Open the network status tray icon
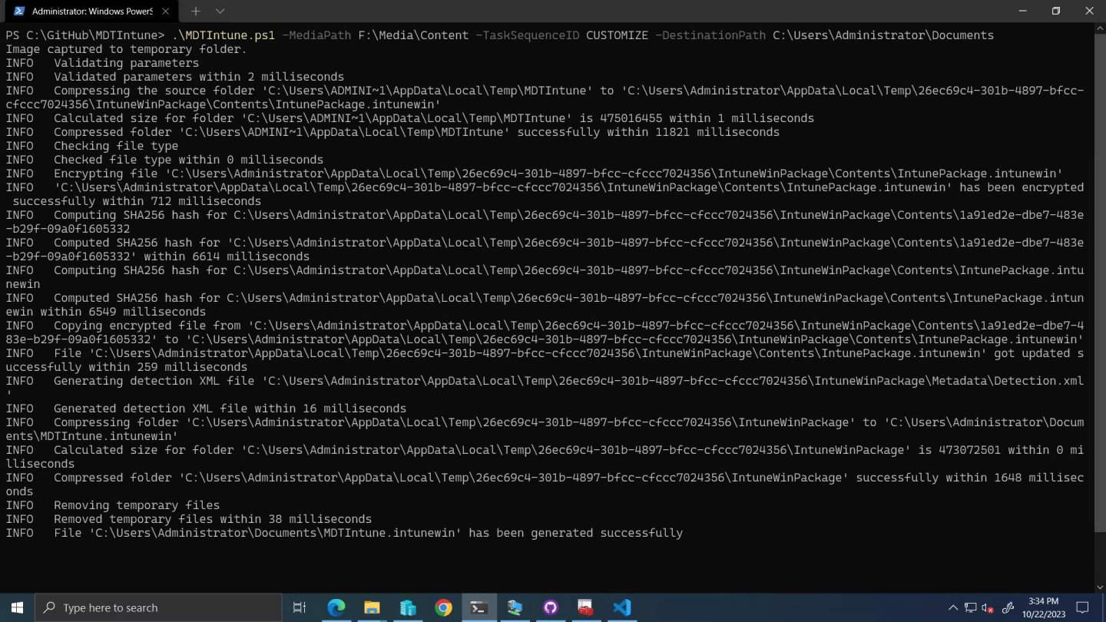Image resolution: width=1106 pixels, height=622 pixels. (971, 607)
